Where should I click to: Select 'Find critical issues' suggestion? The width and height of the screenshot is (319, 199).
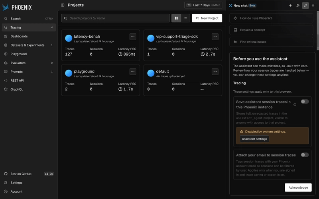coord(271,42)
